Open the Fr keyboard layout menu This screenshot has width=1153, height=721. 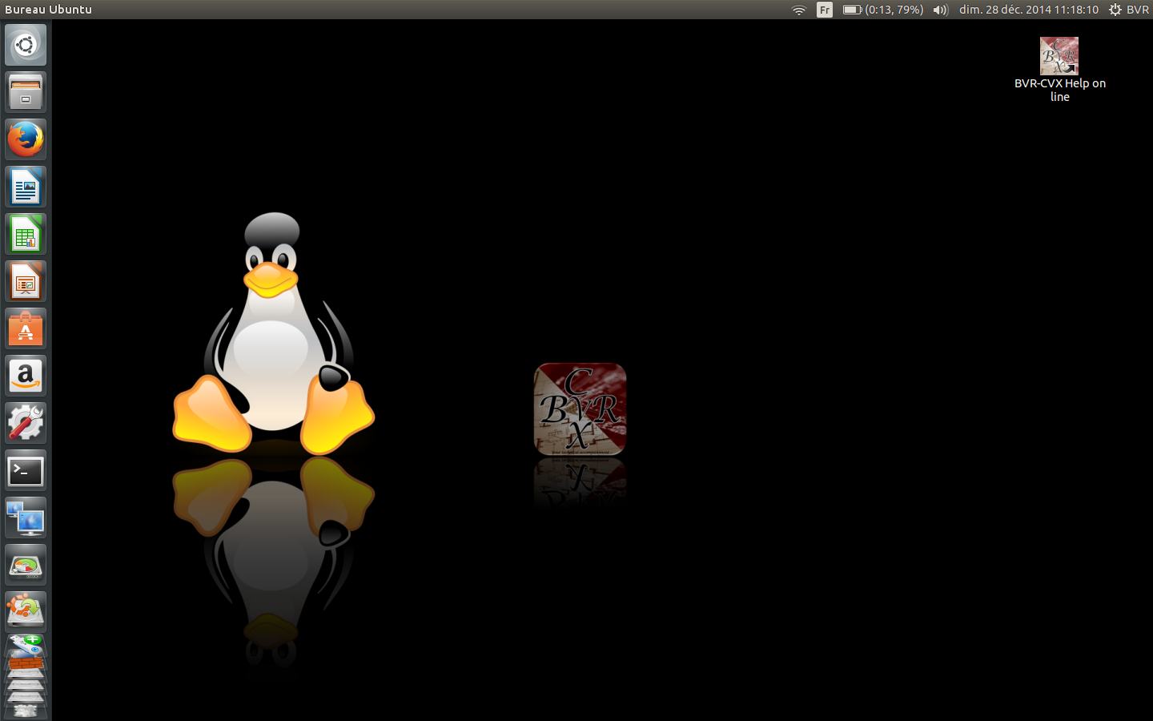[x=824, y=10]
